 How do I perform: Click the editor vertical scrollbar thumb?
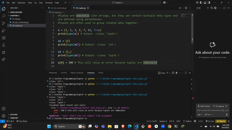coord(192,29)
